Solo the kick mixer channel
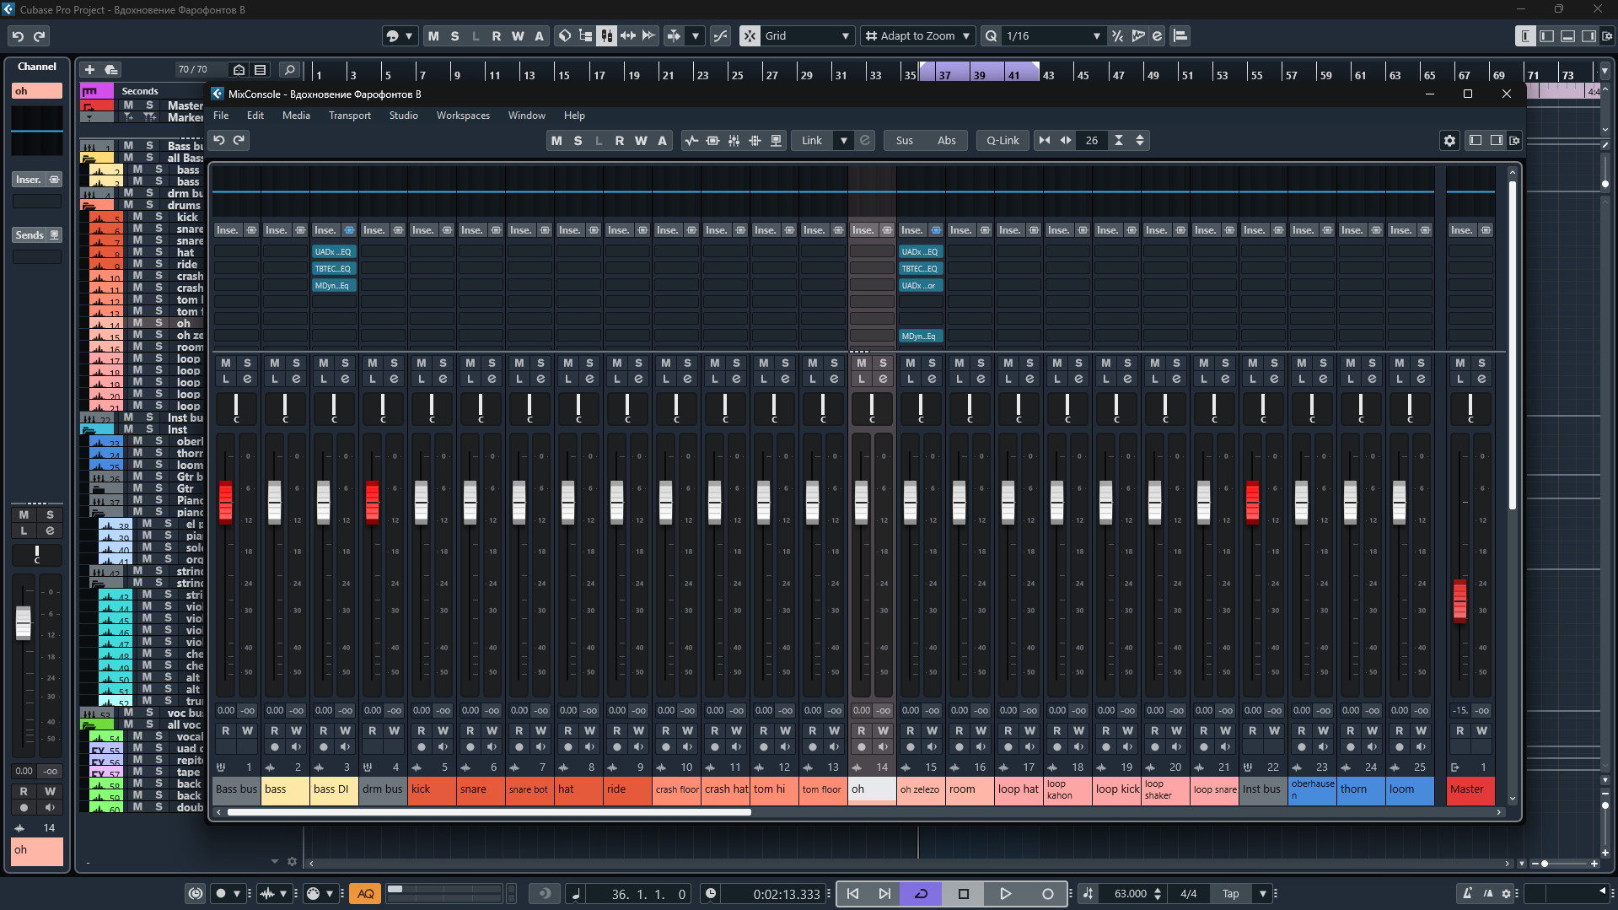 (x=443, y=363)
